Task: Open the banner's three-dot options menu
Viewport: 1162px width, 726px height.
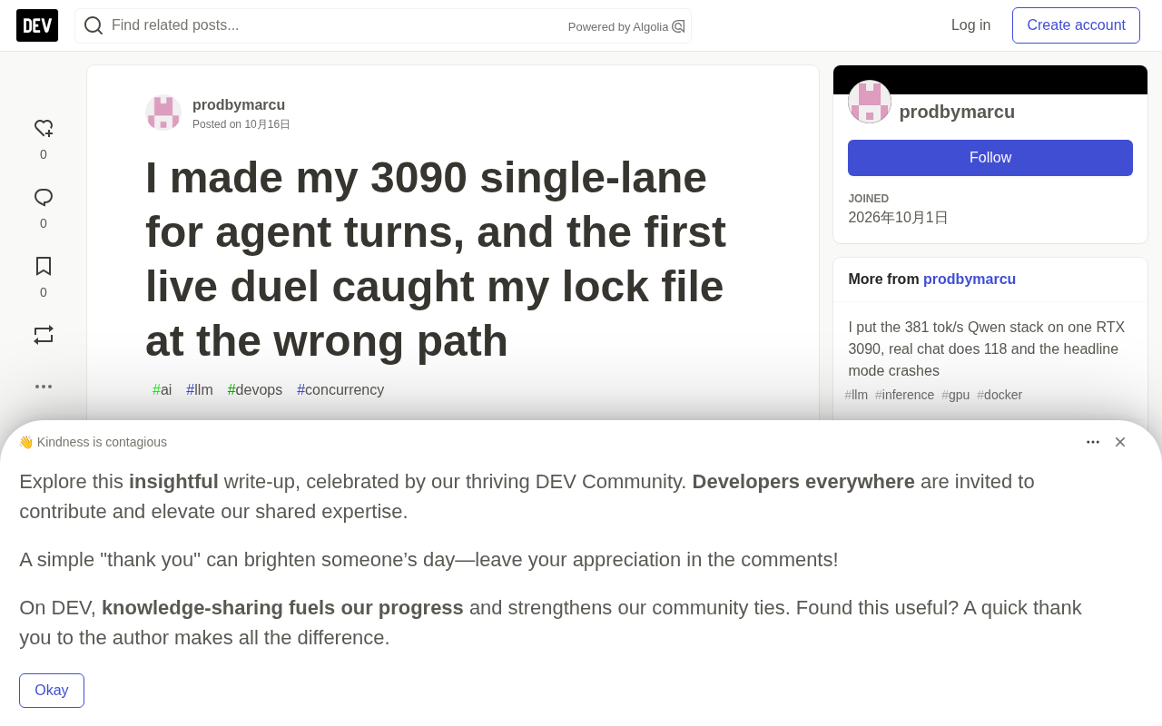Action: pyautogui.click(x=1093, y=442)
